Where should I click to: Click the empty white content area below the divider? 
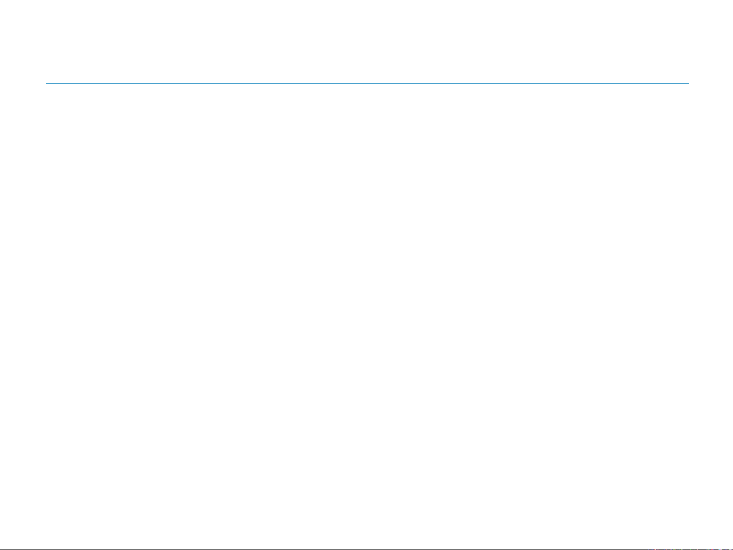(366, 305)
